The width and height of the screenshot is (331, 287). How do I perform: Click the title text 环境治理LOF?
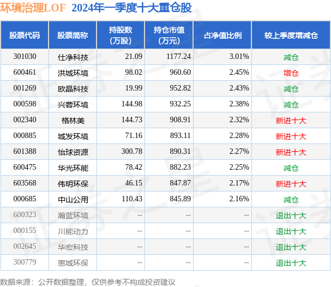(x=33, y=8)
